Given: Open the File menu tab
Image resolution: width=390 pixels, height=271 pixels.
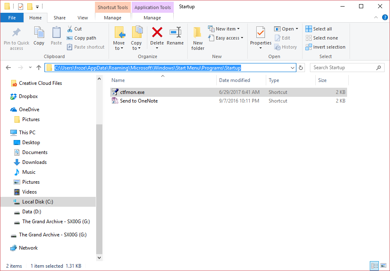Looking at the screenshot, I should (x=12, y=18).
